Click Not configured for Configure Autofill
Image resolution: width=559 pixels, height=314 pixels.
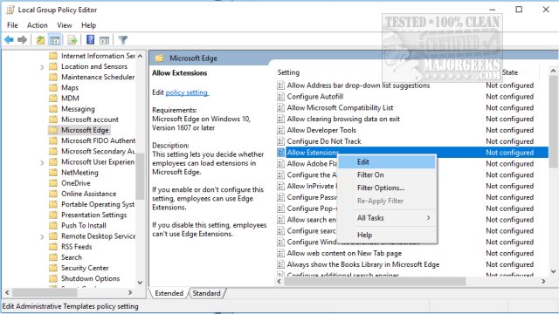coord(509,97)
